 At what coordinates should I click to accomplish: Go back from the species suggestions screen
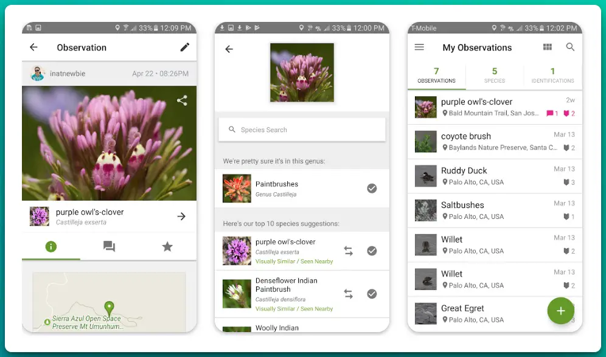(229, 49)
